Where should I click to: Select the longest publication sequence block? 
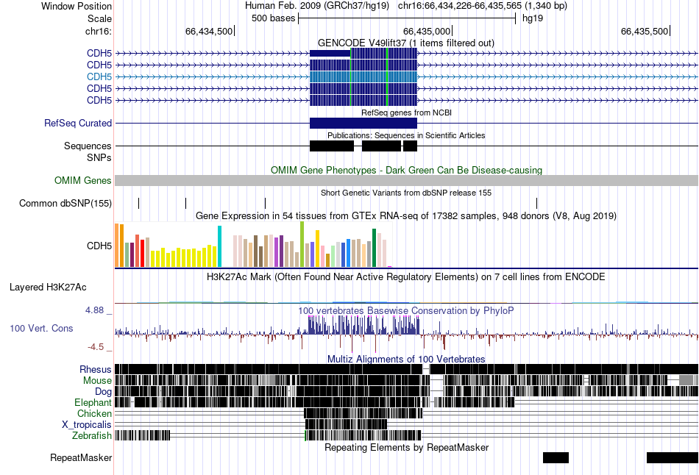(x=332, y=146)
